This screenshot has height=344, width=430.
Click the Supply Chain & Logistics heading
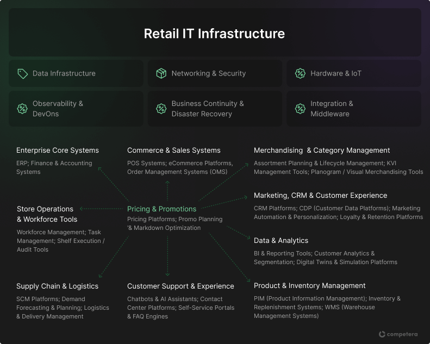(x=57, y=286)
